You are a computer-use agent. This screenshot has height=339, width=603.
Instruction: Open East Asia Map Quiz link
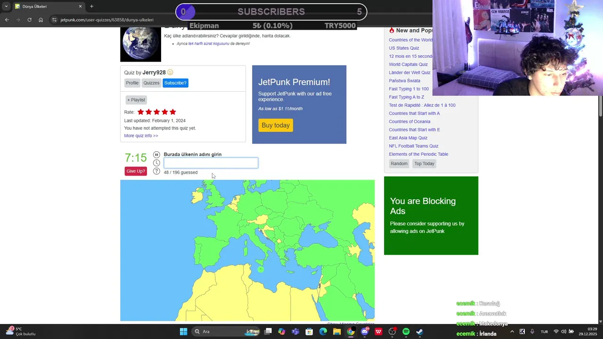408,138
